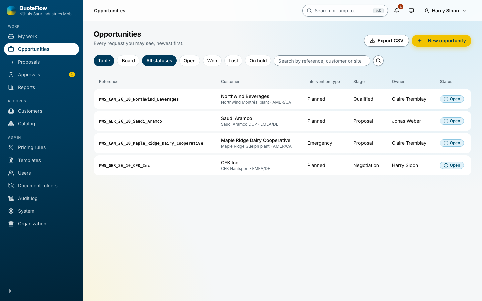Screen dimensions: 482x301
Task: Switch to Board view
Action: (128, 61)
